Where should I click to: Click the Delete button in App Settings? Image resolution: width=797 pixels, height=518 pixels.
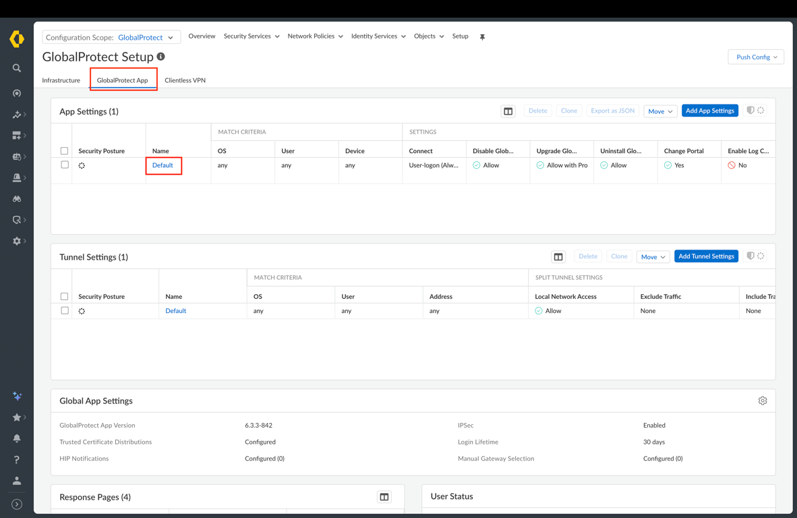(538, 111)
